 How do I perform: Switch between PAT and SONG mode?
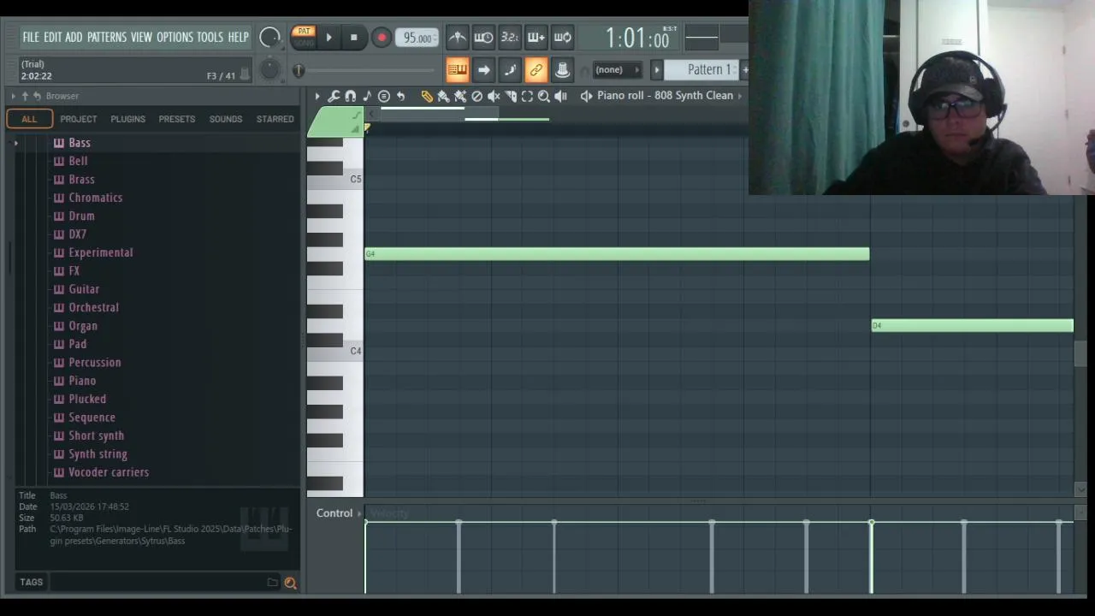tap(304, 37)
